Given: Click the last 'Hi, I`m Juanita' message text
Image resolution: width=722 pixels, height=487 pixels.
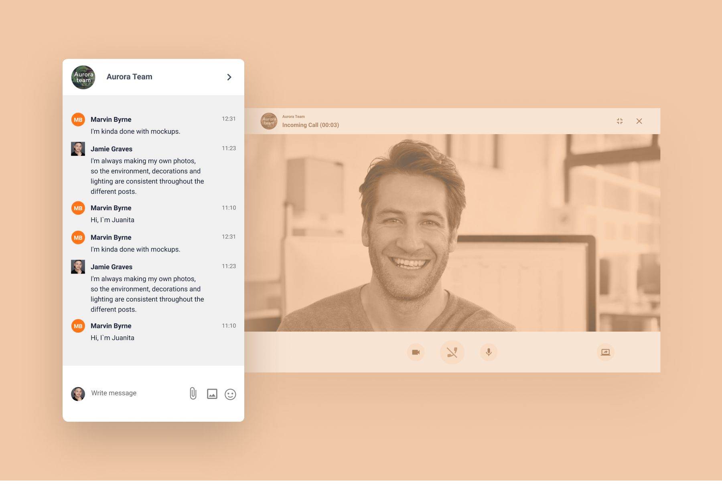Looking at the screenshot, I should coord(112,338).
